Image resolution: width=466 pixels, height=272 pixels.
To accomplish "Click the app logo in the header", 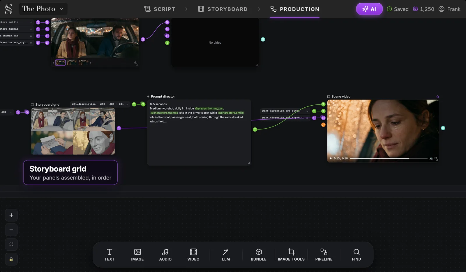I will tap(9, 9).
